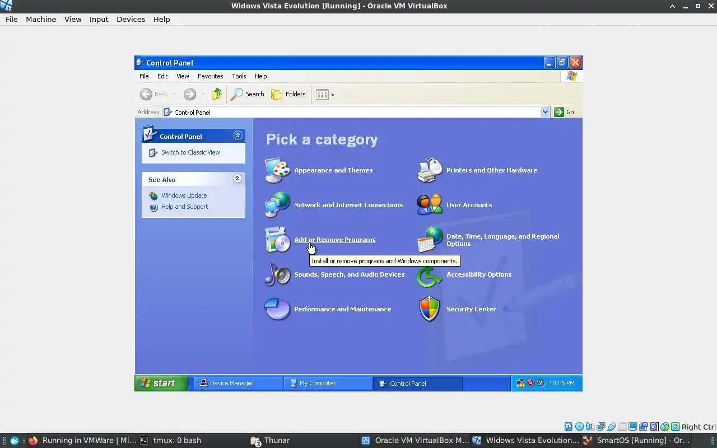Image resolution: width=717 pixels, height=448 pixels.
Task: Click the 10:05 PM taskbar clock
Action: click(562, 383)
